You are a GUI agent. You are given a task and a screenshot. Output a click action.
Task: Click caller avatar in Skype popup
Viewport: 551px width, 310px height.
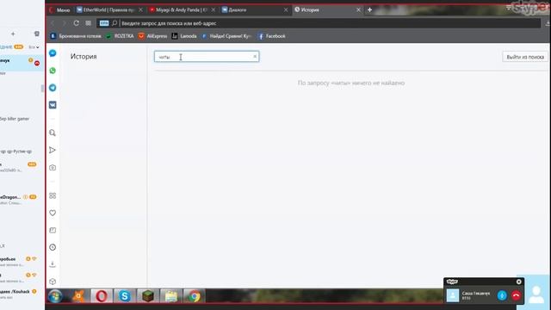pyautogui.click(x=453, y=295)
